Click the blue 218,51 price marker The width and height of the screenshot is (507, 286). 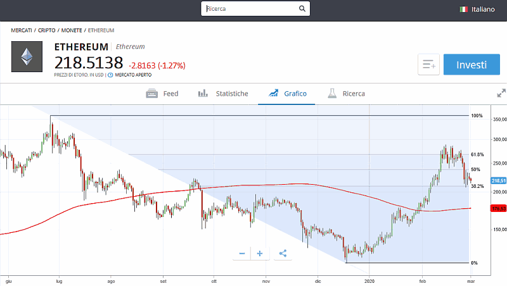point(497,180)
